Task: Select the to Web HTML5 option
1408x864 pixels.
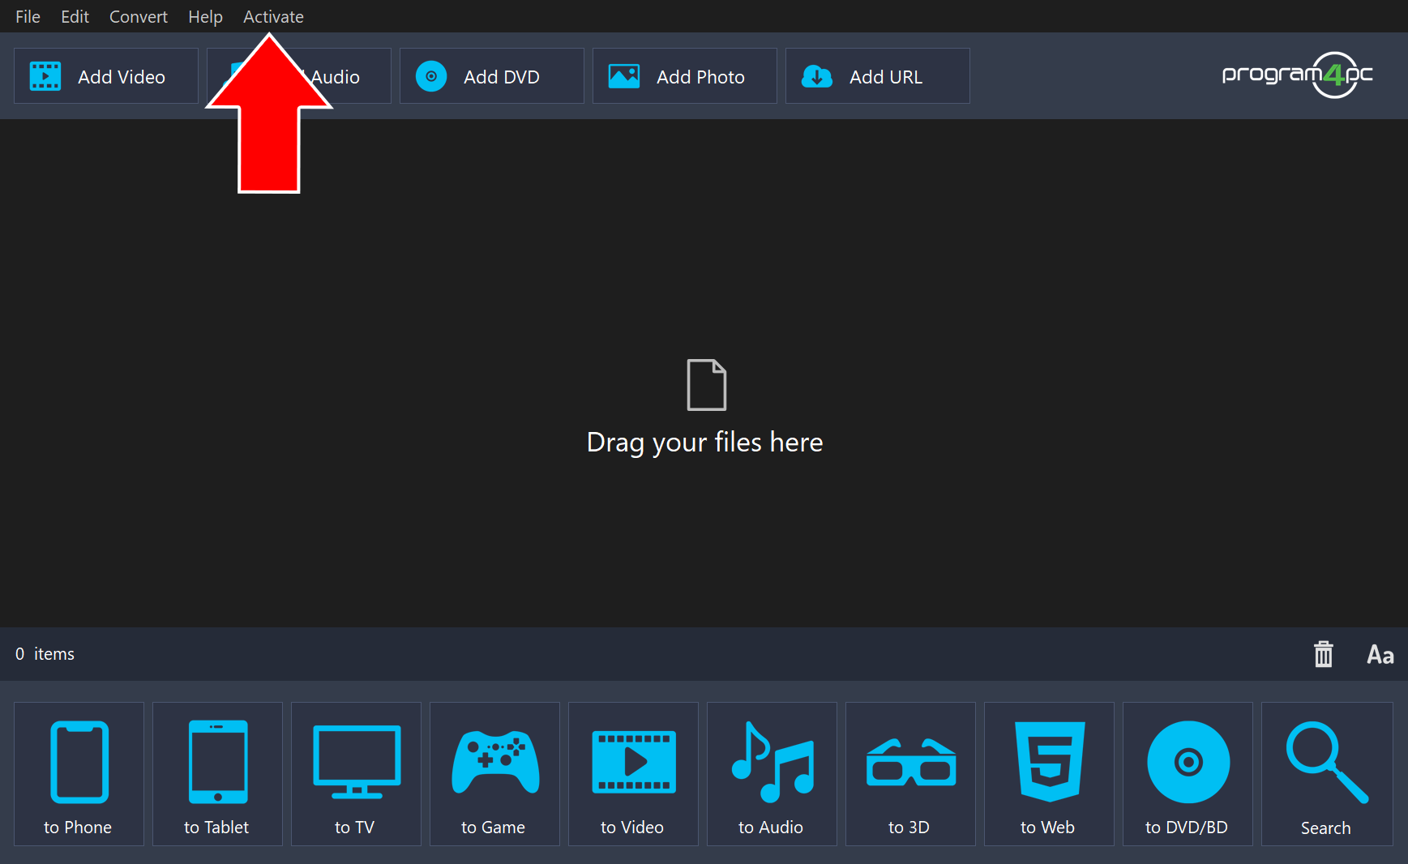Action: (1049, 774)
